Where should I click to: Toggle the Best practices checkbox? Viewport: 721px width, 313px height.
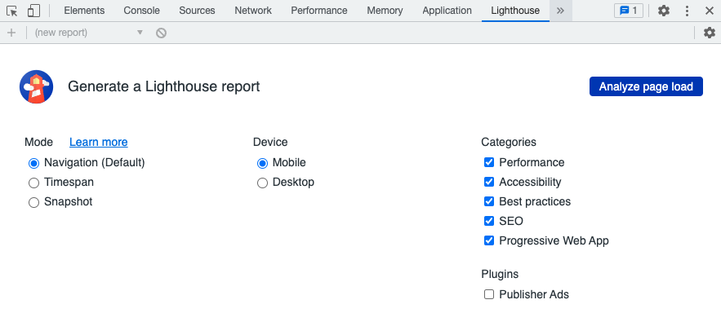coord(489,201)
